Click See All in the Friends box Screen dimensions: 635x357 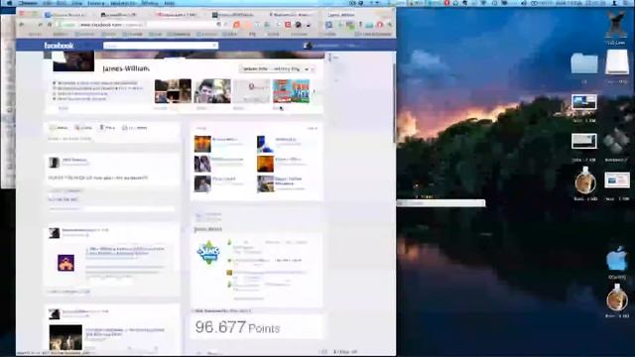(x=312, y=128)
